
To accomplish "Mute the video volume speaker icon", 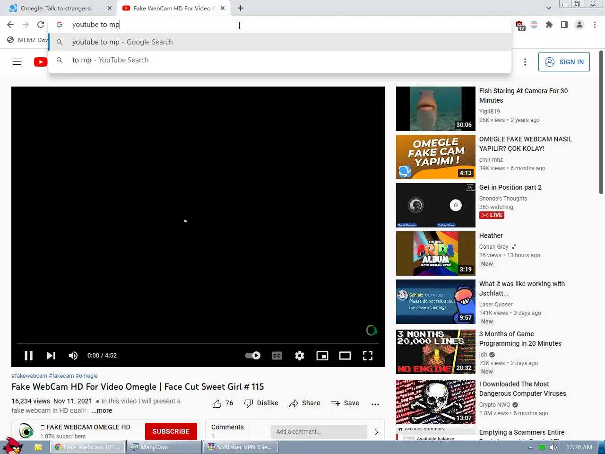I will pos(73,356).
